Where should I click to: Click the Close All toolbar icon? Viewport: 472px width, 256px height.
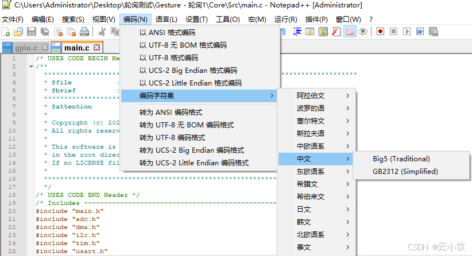point(71,32)
